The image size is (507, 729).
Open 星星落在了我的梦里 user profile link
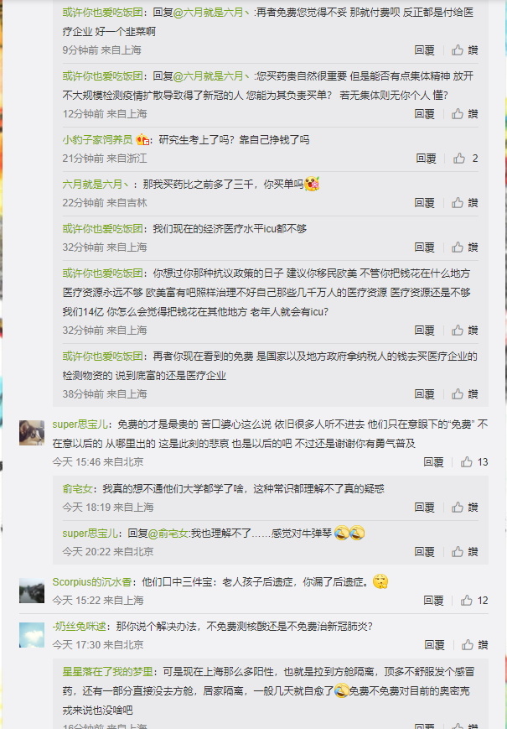click(108, 672)
